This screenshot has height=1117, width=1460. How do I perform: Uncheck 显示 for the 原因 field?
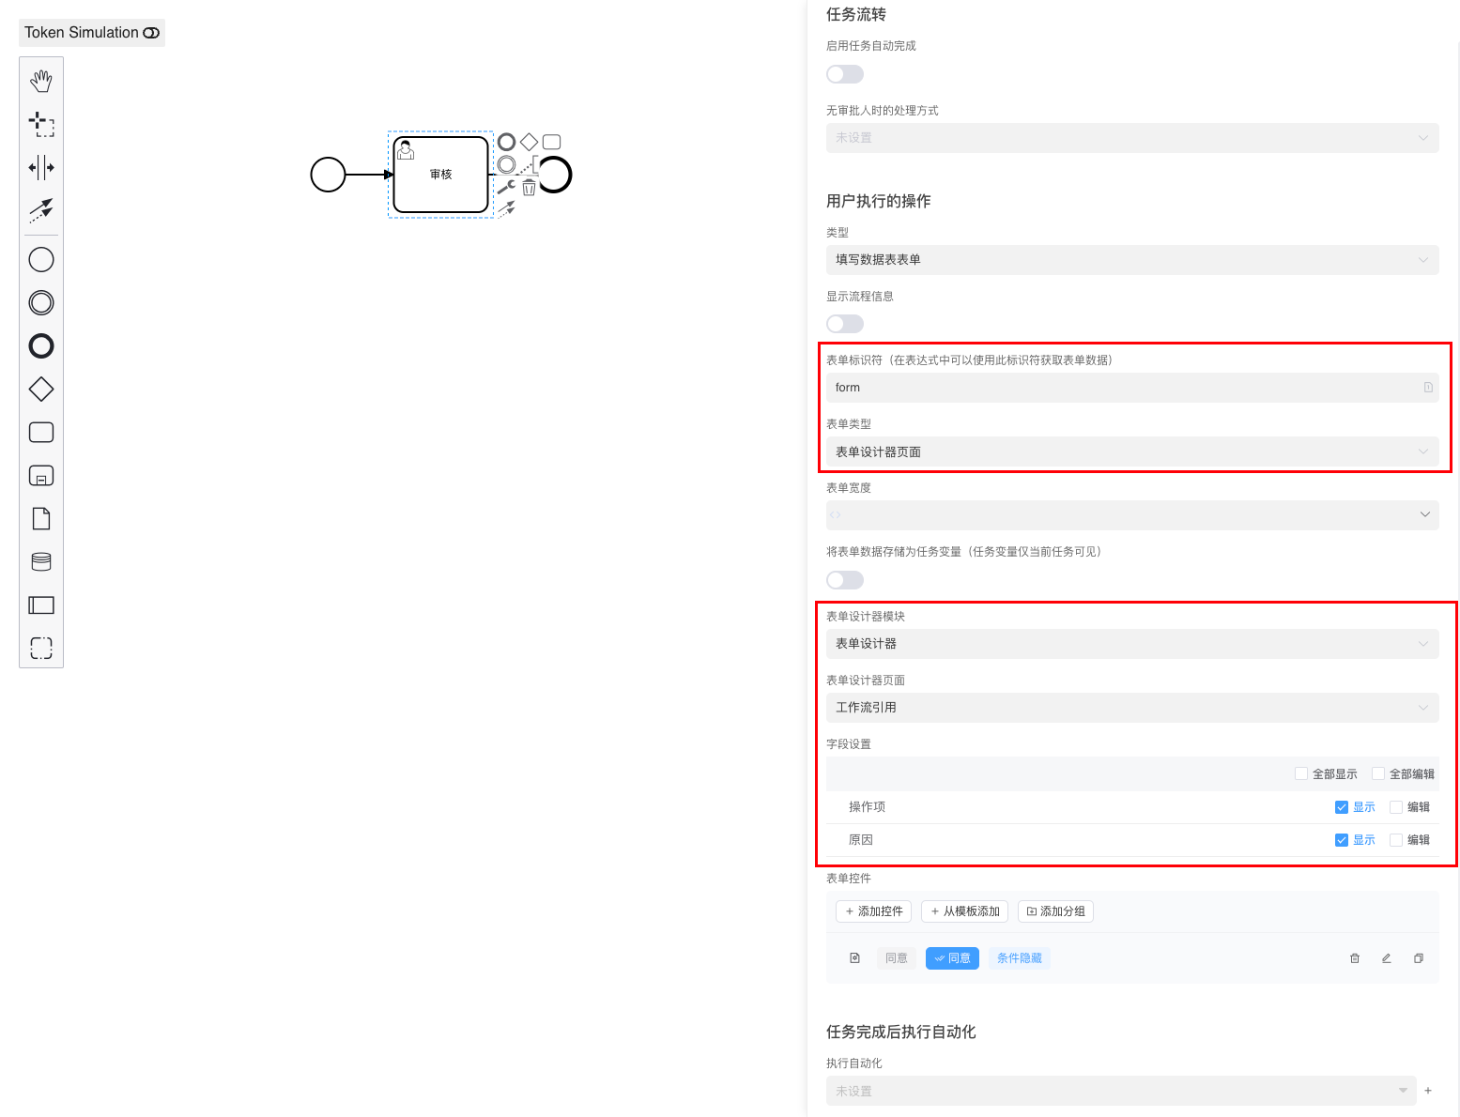coord(1341,840)
